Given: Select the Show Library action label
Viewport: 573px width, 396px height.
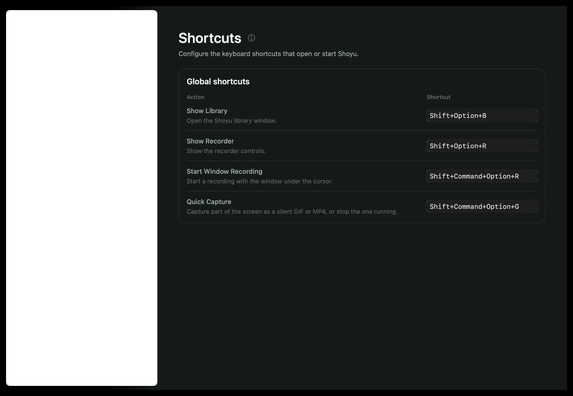Looking at the screenshot, I should (x=207, y=111).
